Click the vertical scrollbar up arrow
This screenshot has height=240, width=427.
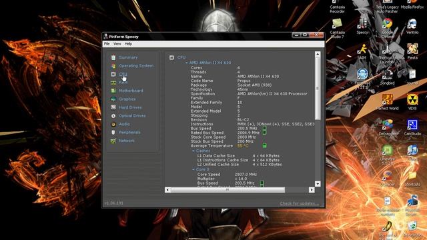coord(318,55)
